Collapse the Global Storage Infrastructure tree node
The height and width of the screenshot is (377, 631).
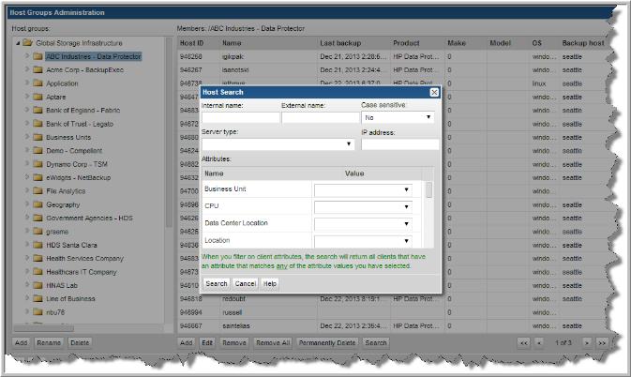(17, 43)
